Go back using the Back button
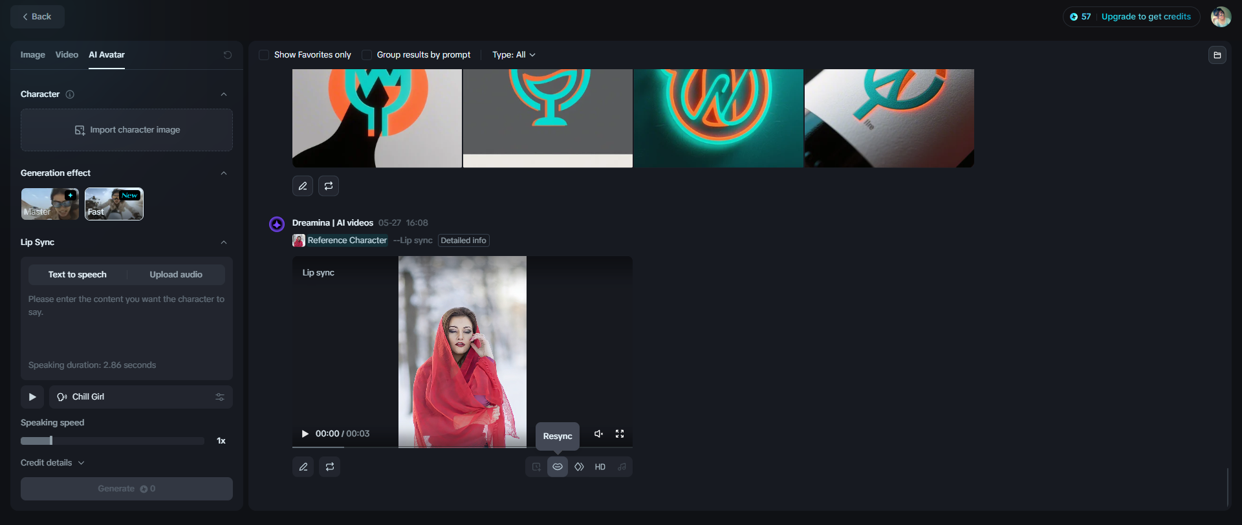Screen dimensions: 1242x525 pos(38,17)
